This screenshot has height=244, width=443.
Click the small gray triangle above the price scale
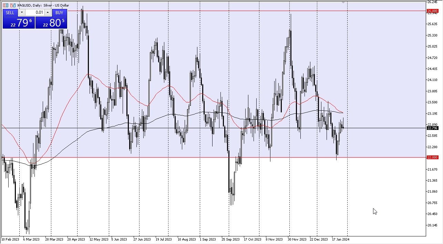pyautogui.click(x=343, y=3)
